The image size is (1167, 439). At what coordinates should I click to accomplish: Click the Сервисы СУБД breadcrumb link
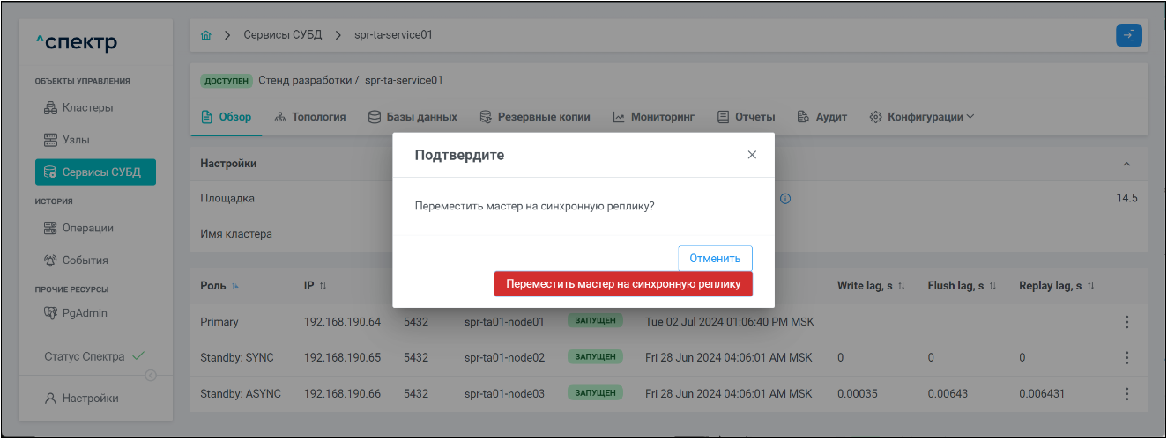[283, 35]
